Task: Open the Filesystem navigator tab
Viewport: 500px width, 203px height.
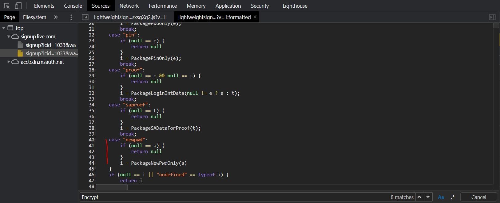Action: coord(34,17)
